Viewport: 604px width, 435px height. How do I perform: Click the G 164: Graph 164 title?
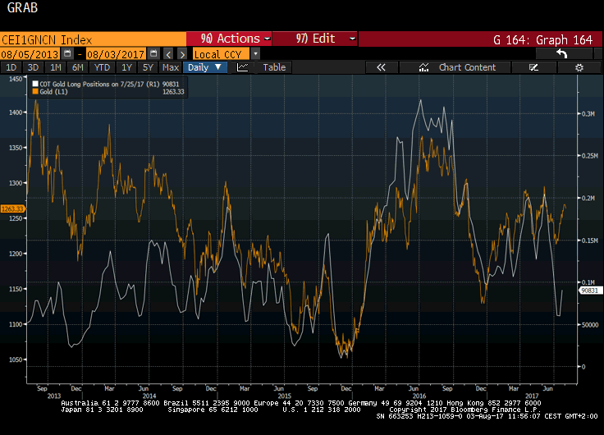(x=542, y=39)
